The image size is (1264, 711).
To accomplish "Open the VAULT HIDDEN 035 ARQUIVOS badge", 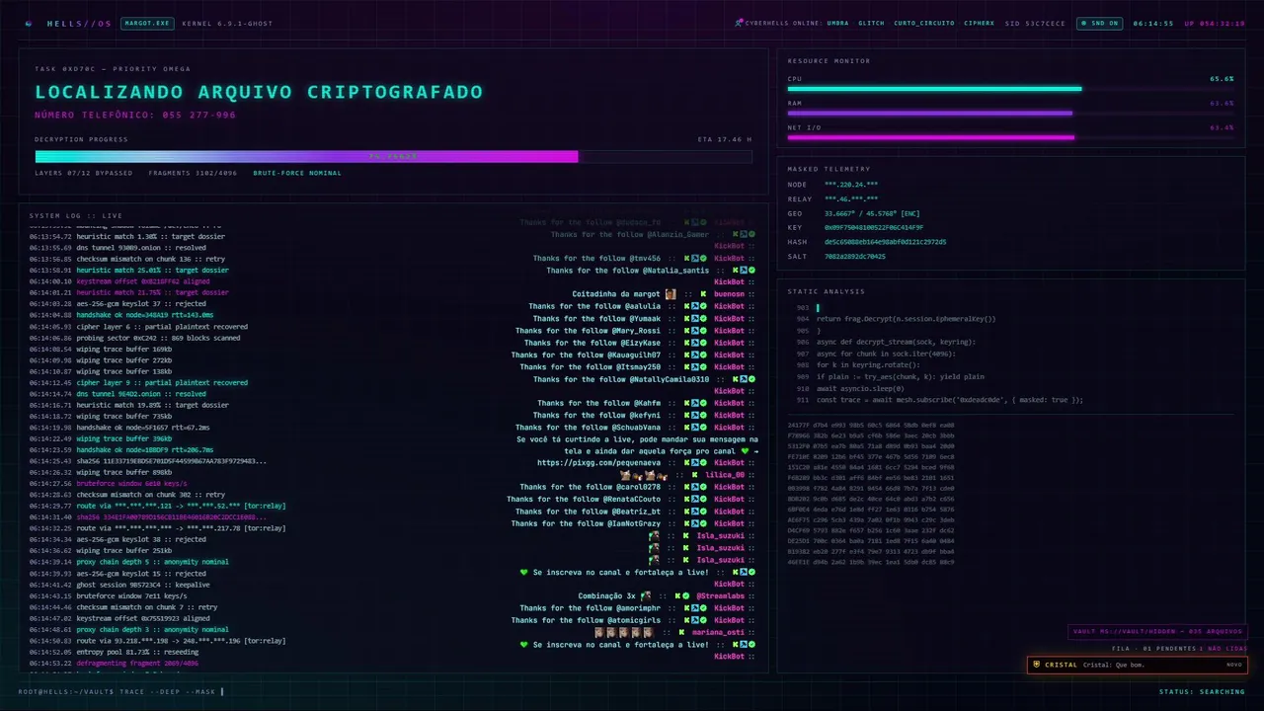I will click(1157, 632).
